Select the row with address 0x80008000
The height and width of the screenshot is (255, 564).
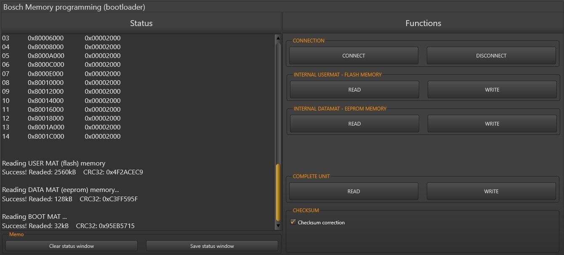pyautogui.click(x=61, y=47)
